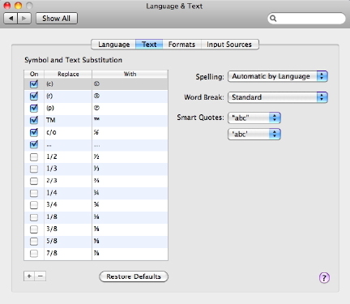Click the With column header
This screenshot has width=350, height=304.
(x=130, y=74)
